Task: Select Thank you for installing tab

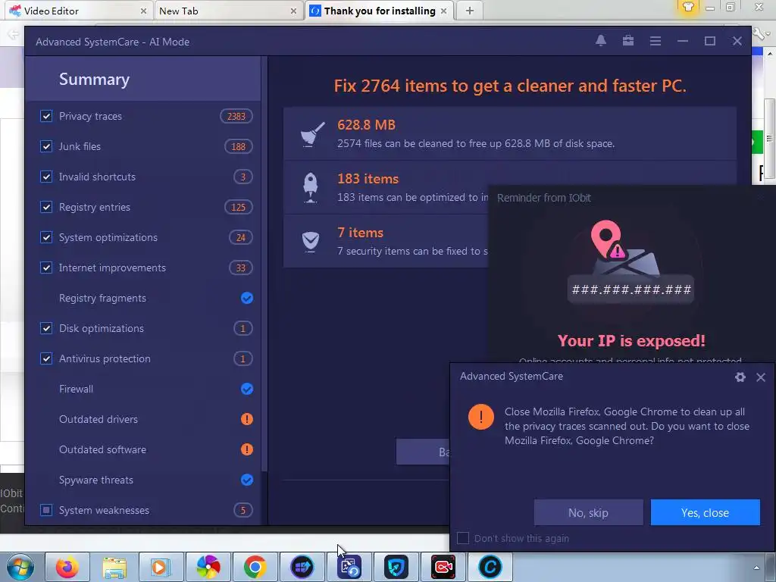Action: [379, 11]
